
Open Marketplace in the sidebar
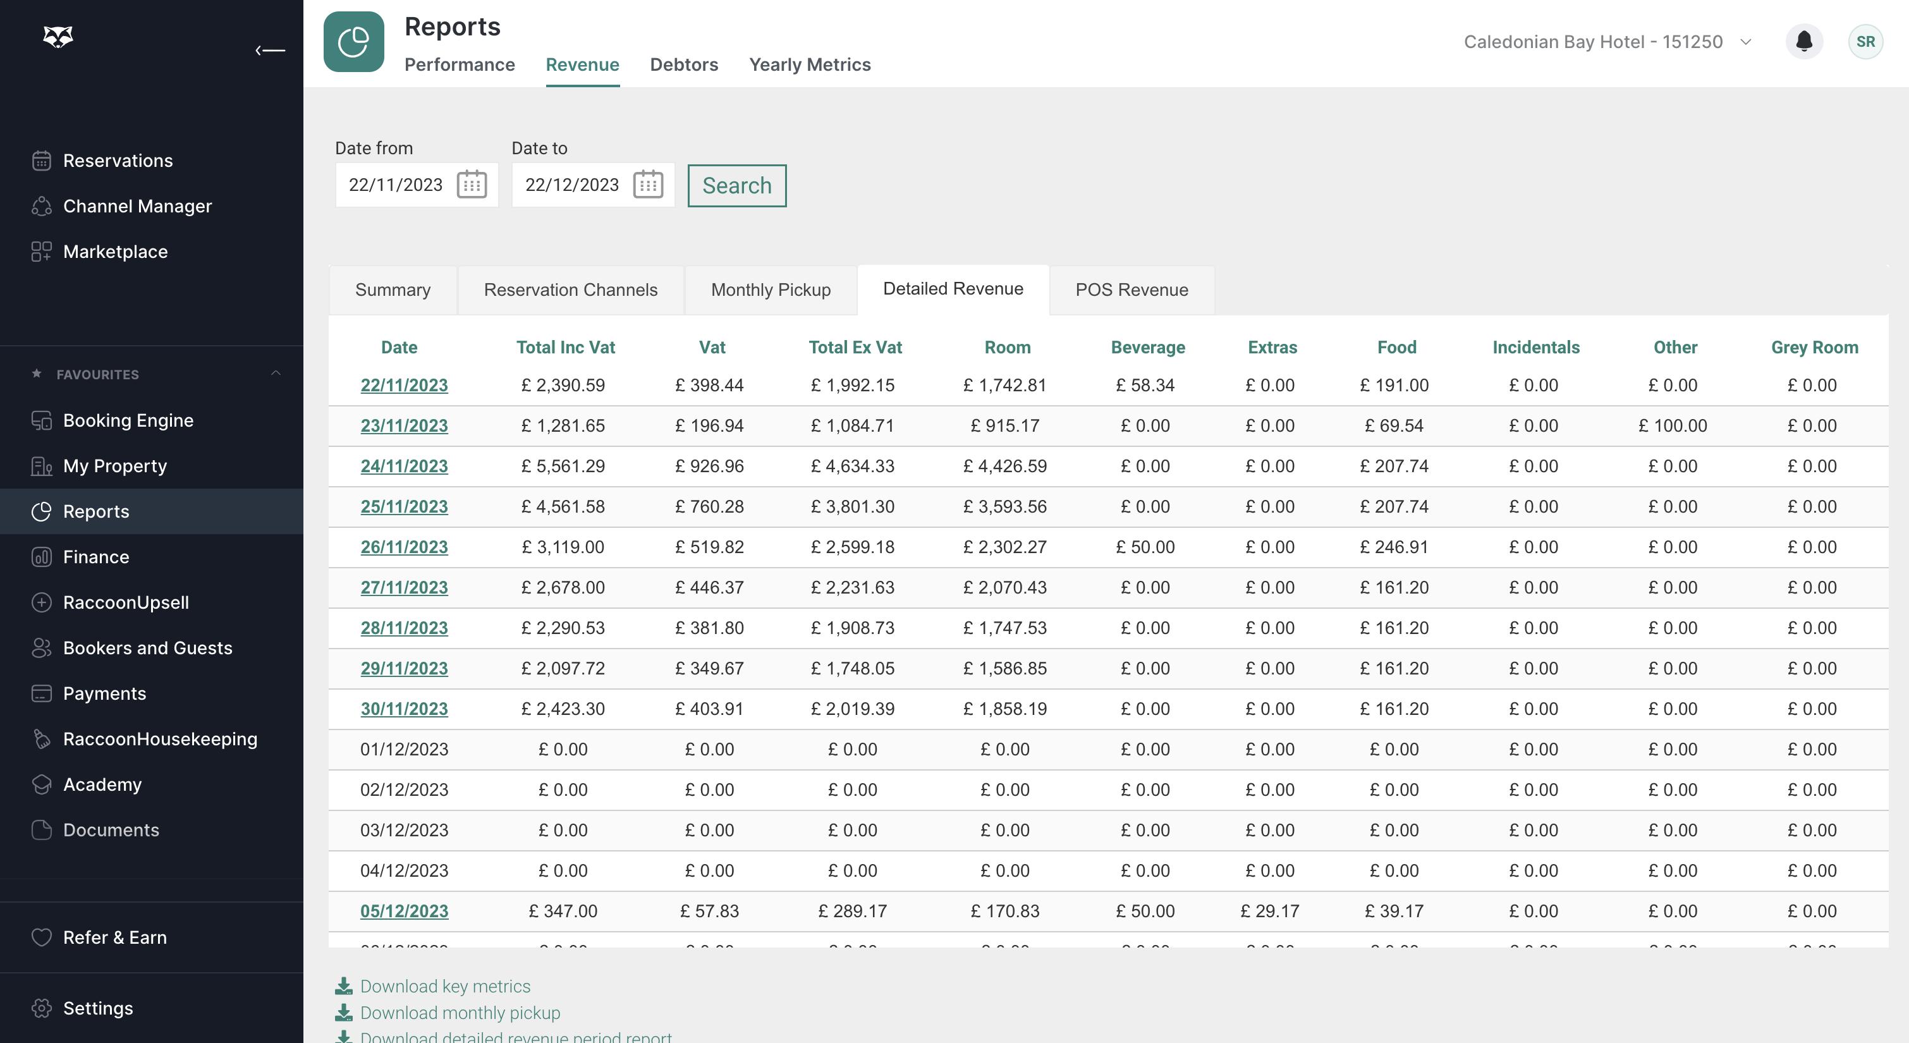tap(115, 252)
